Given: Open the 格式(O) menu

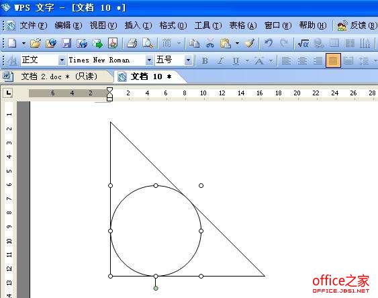Looking at the screenshot, I should pyautogui.click(x=173, y=26).
